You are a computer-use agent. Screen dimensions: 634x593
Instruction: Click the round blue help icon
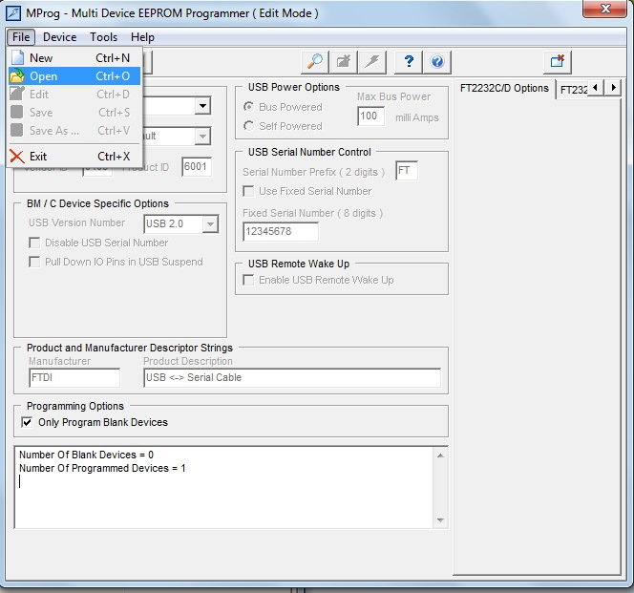(437, 62)
